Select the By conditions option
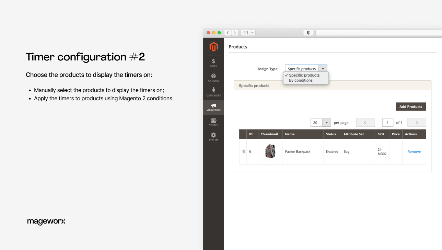This screenshot has height=250, width=442. click(300, 80)
